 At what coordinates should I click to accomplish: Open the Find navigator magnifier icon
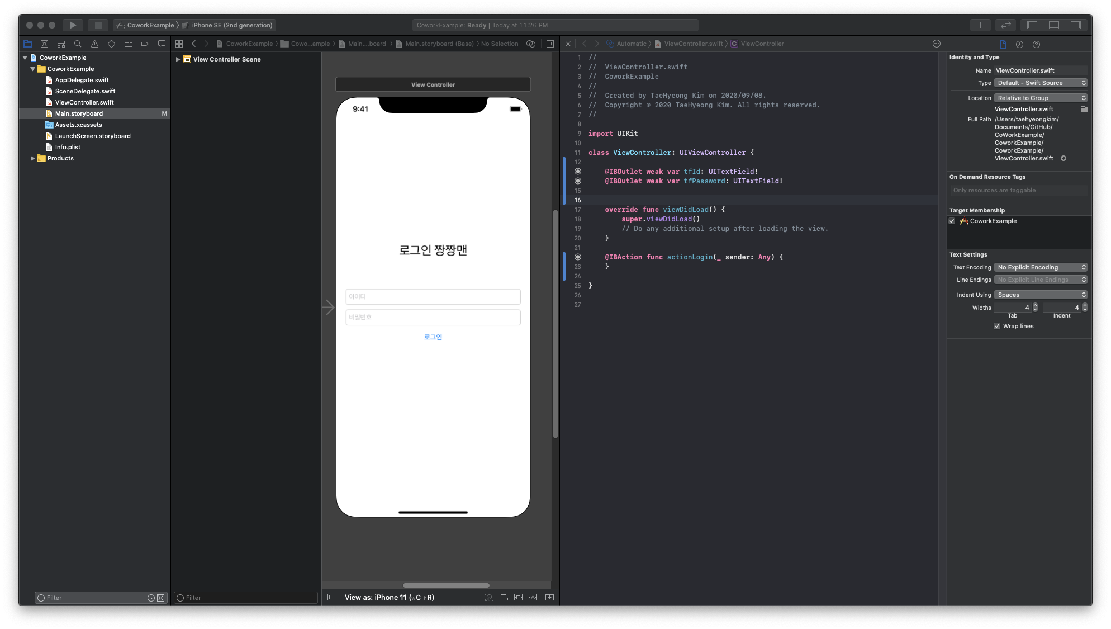[78, 44]
